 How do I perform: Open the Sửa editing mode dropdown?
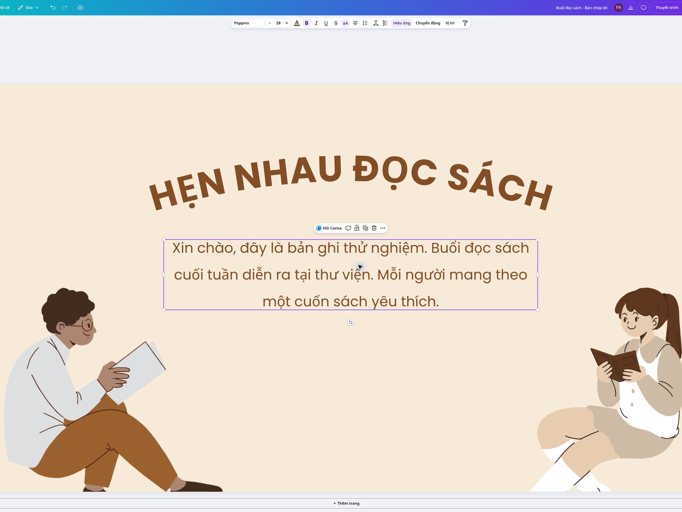point(28,8)
